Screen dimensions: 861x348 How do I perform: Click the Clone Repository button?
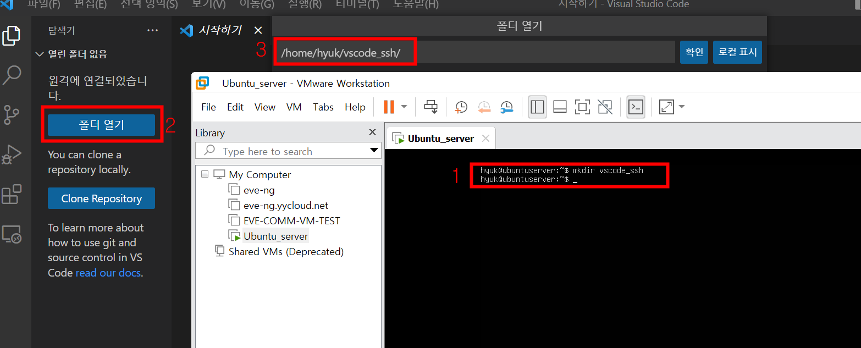click(x=101, y=198)
